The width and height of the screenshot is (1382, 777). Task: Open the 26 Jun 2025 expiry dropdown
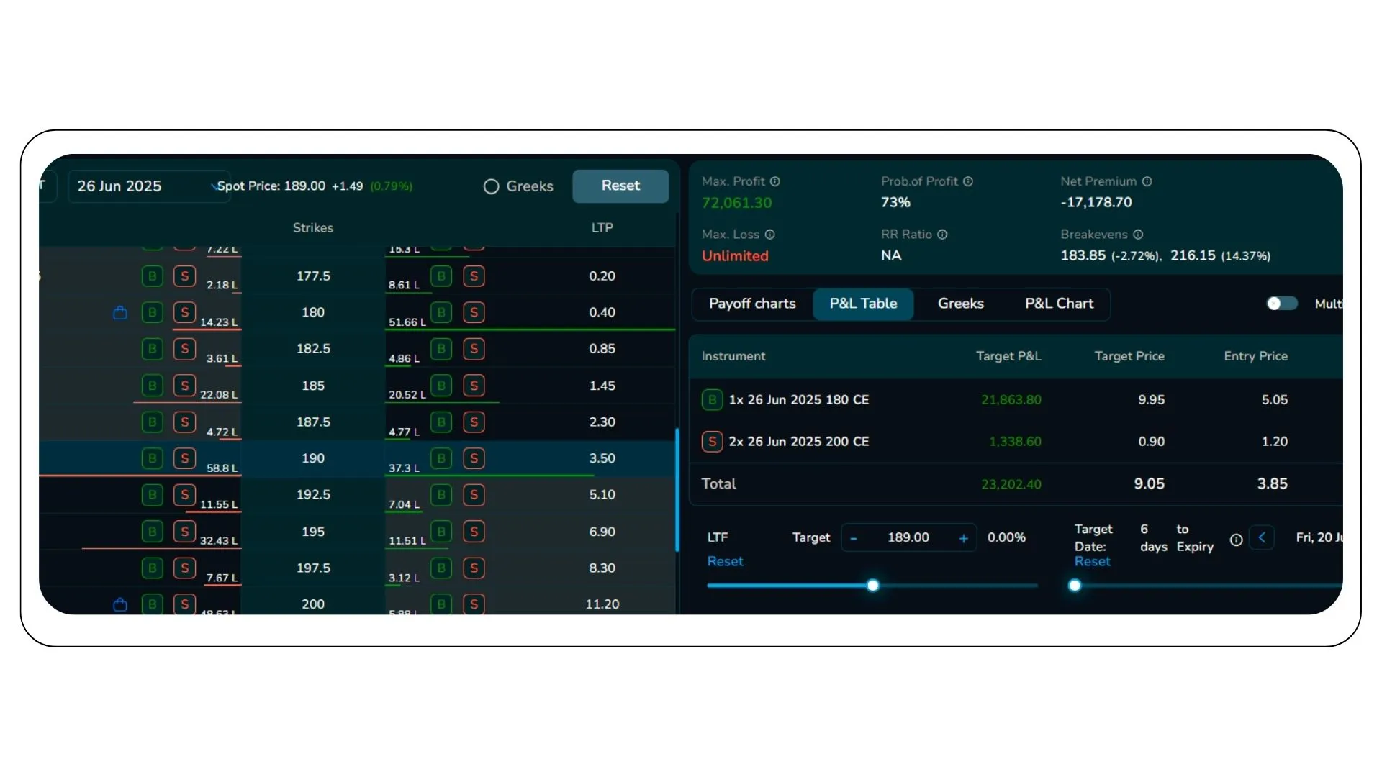[149, 186]
